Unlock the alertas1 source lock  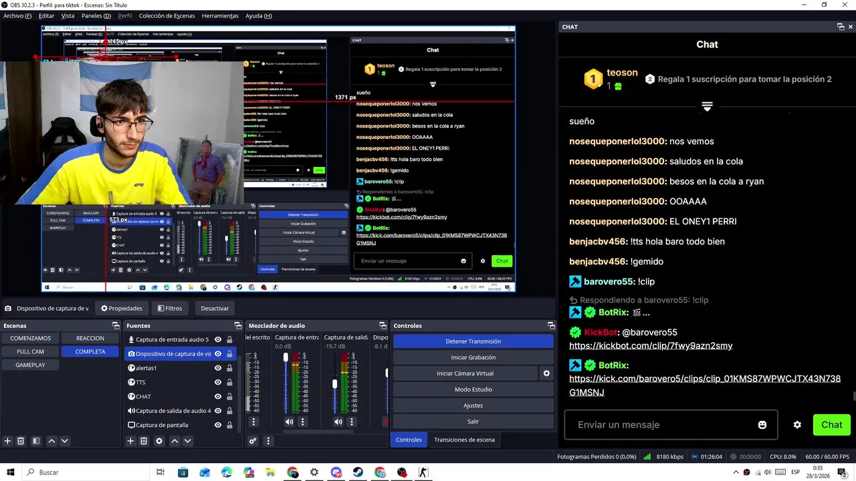229,368
